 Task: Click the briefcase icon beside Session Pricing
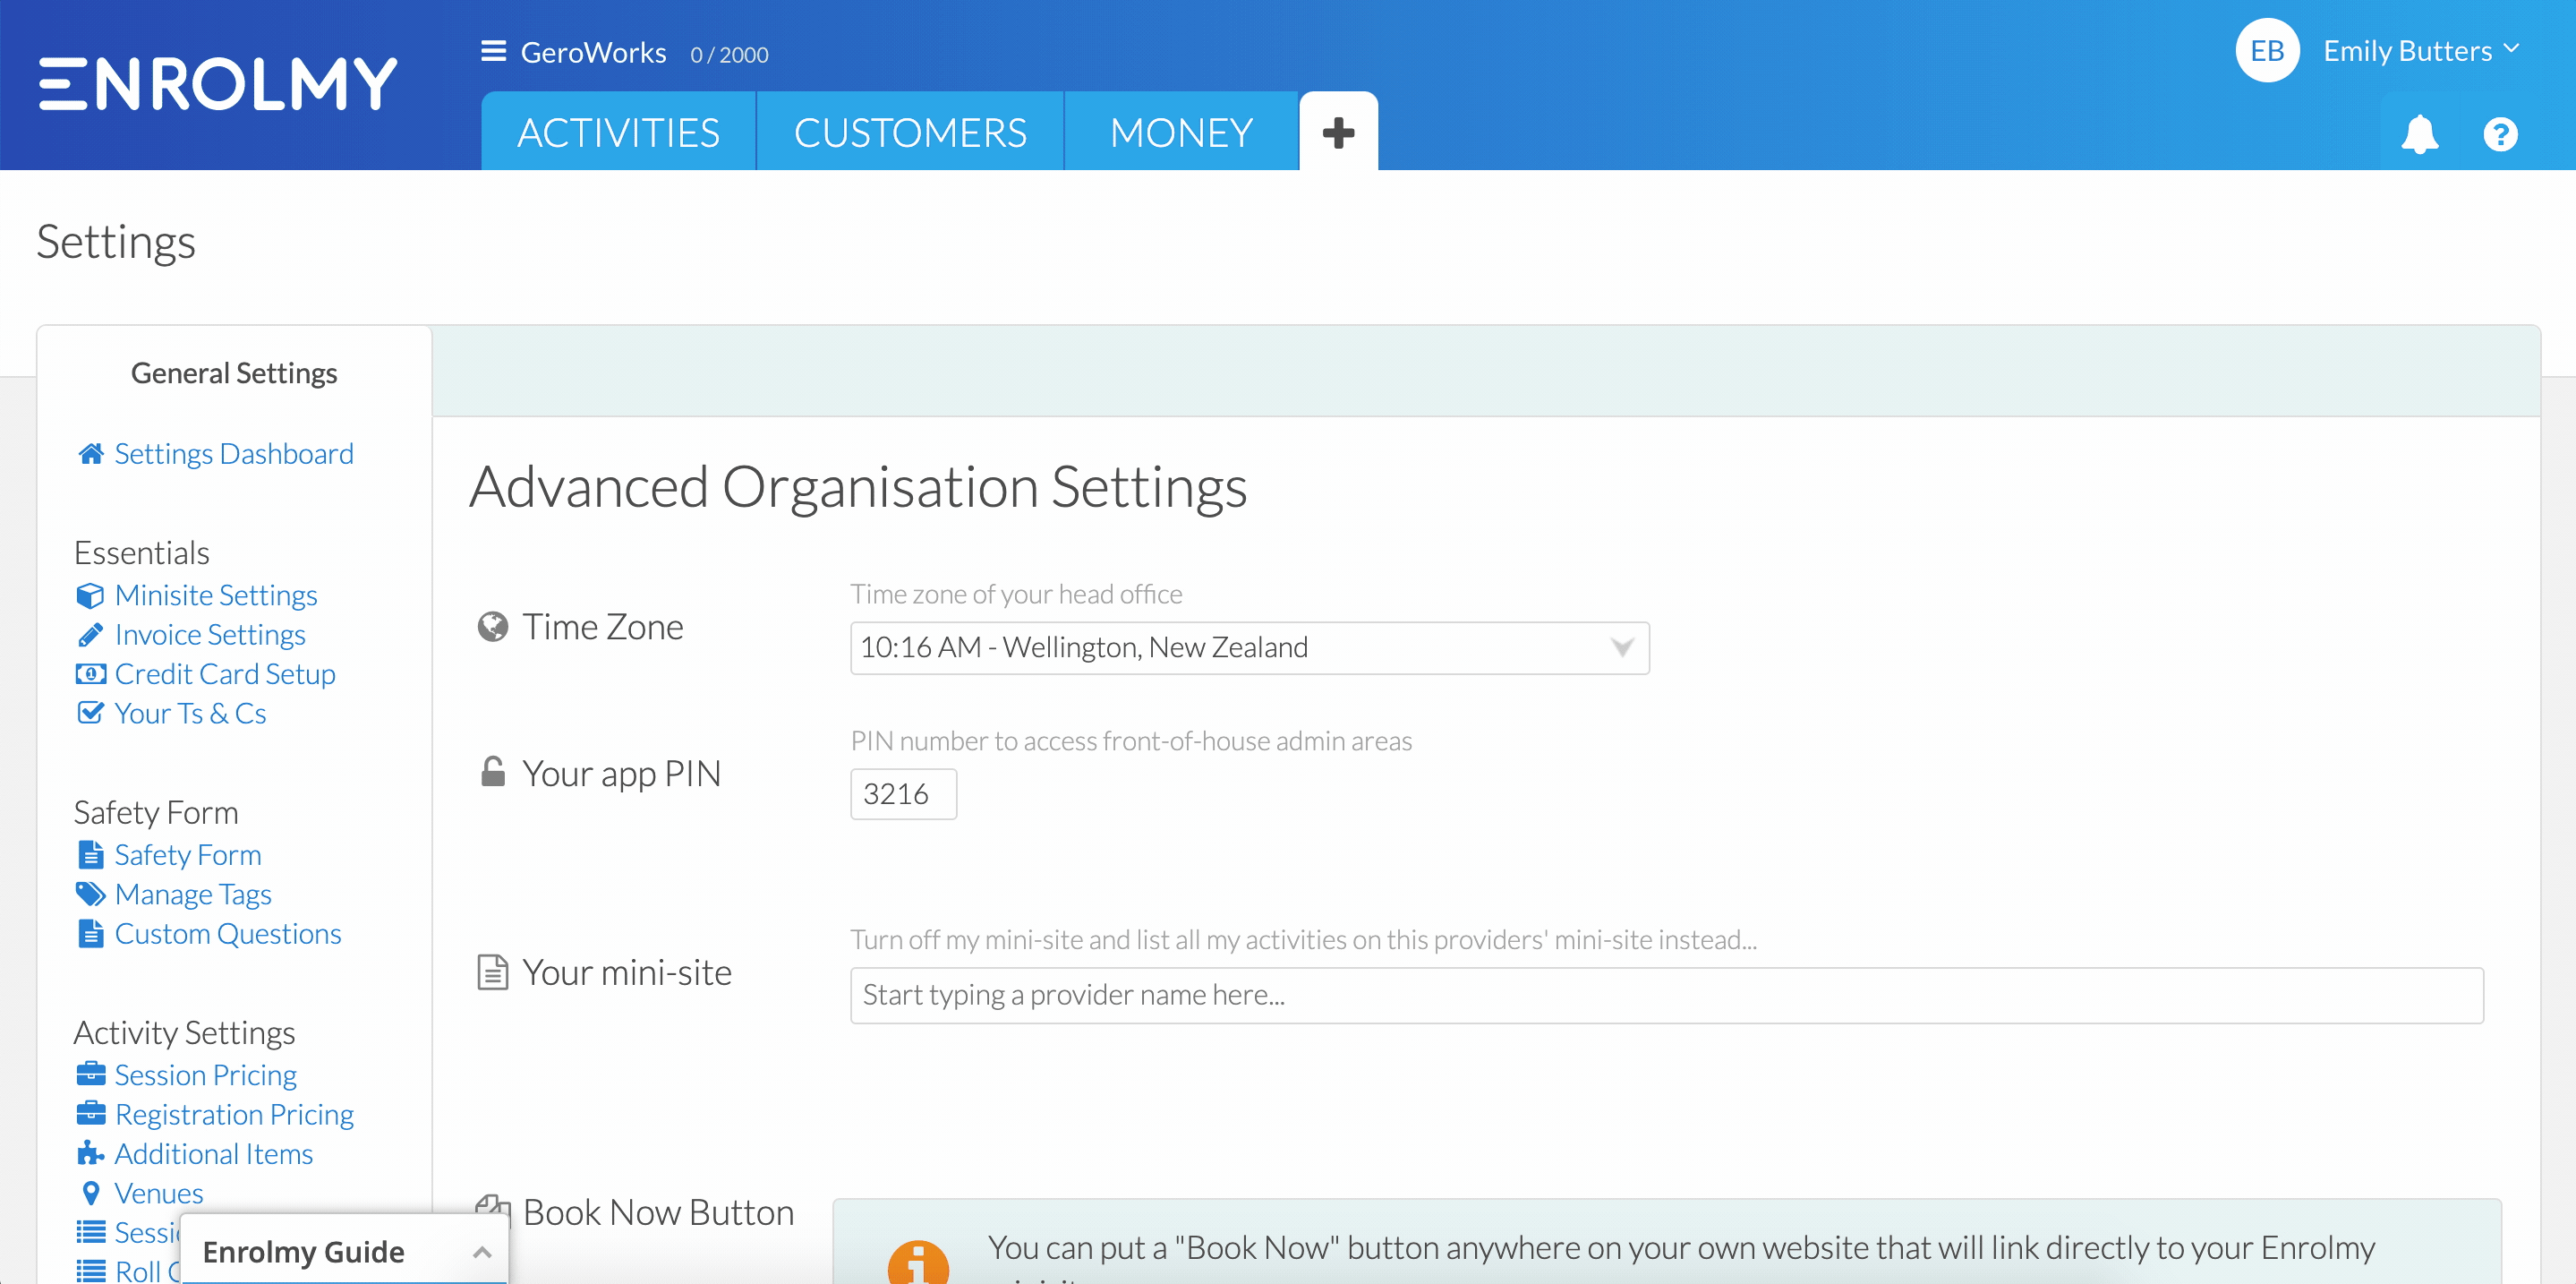(90, 1074)
